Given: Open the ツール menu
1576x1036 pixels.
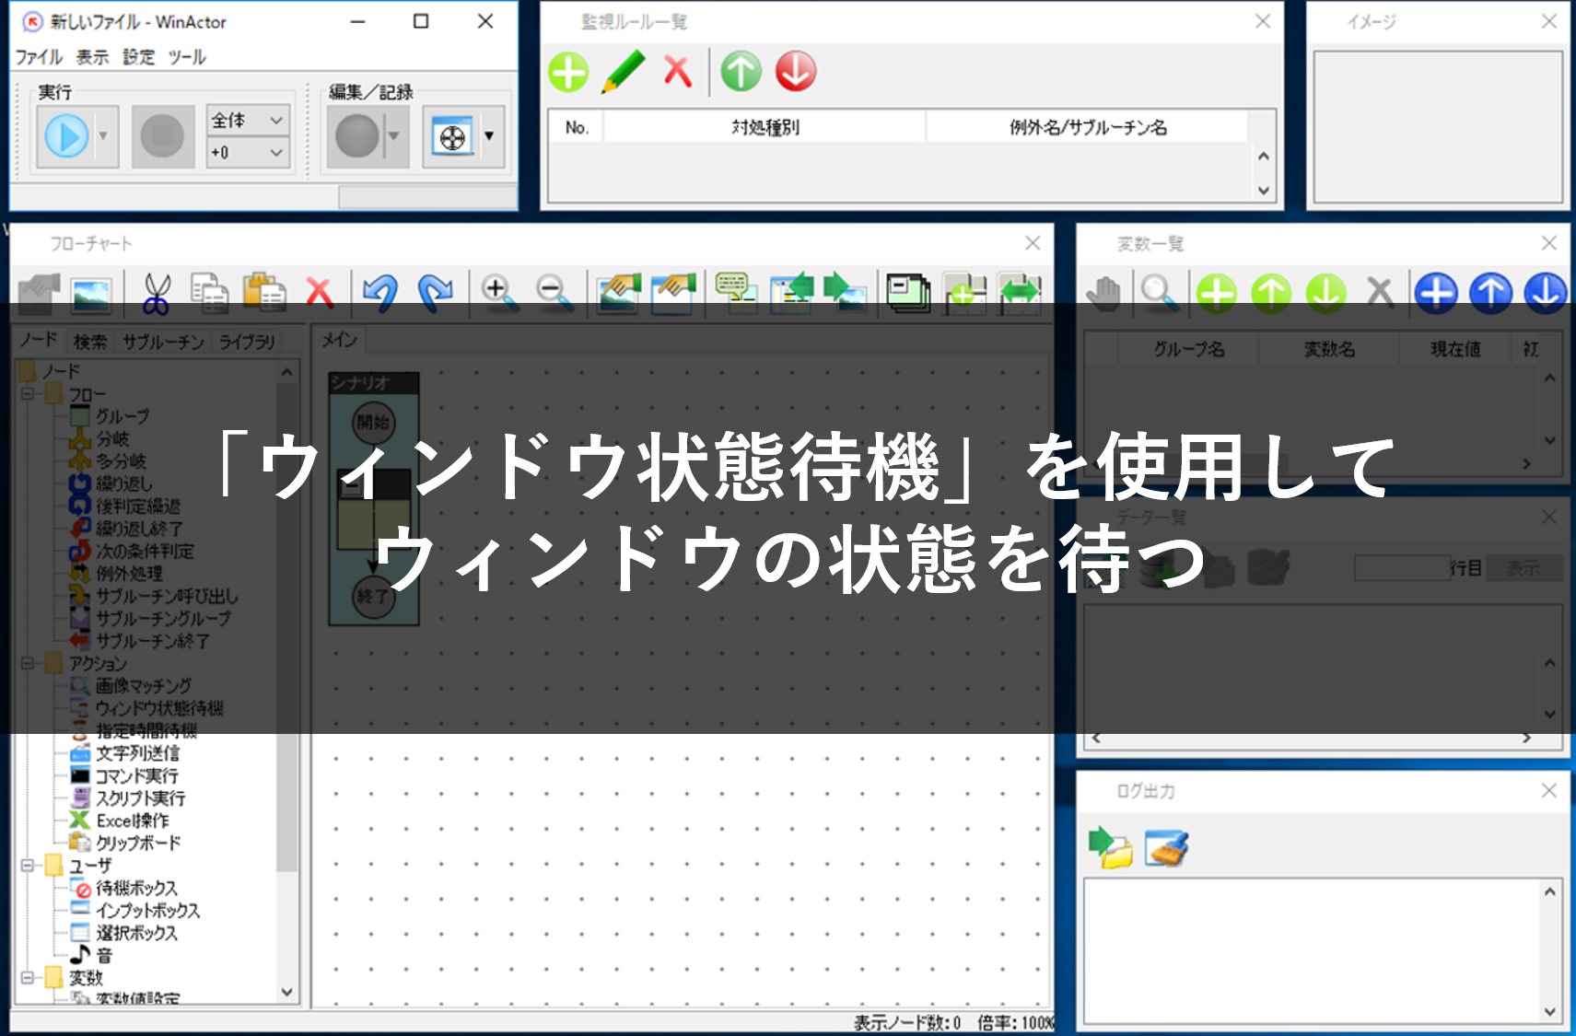Looking at the screenshot, I should [187, 57].
